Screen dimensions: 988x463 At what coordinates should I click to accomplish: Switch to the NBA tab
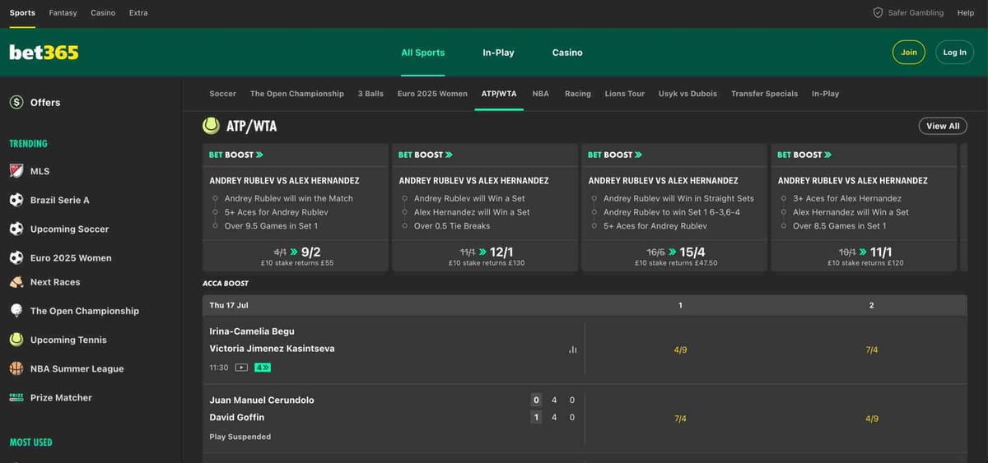540,94
